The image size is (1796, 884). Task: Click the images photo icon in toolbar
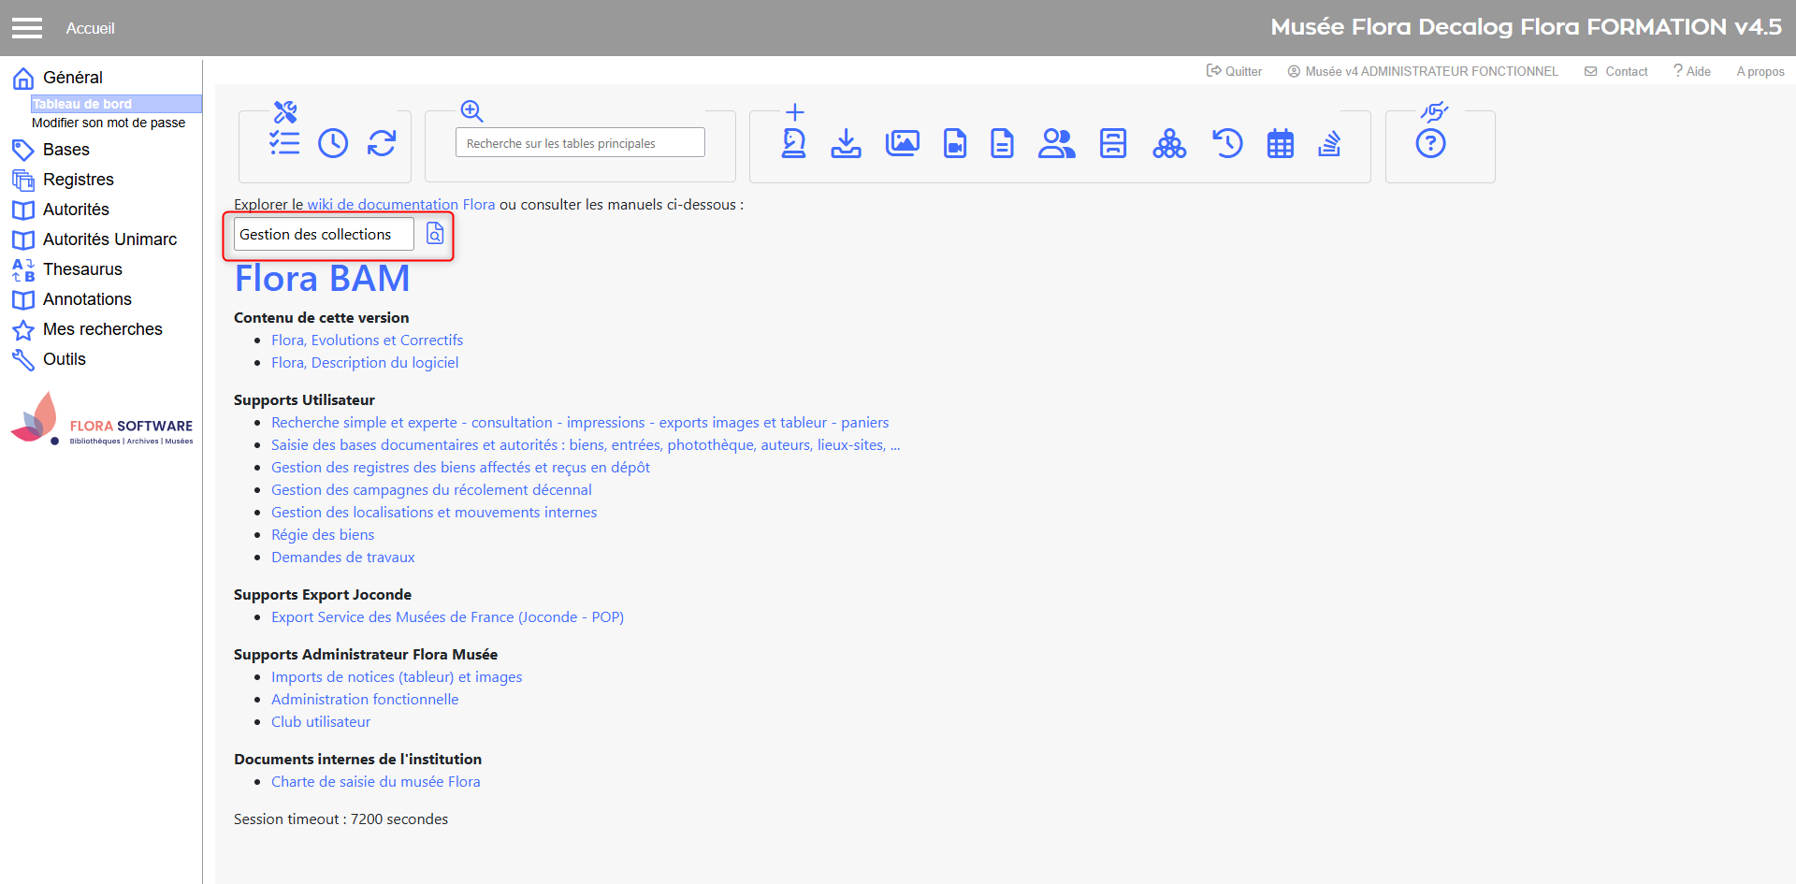coord(902,143)
